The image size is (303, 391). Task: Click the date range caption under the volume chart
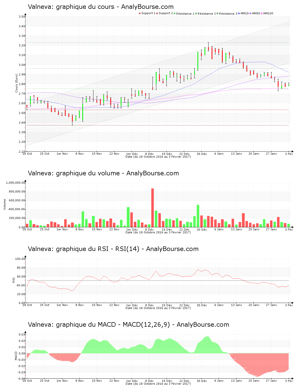point(158,232)
